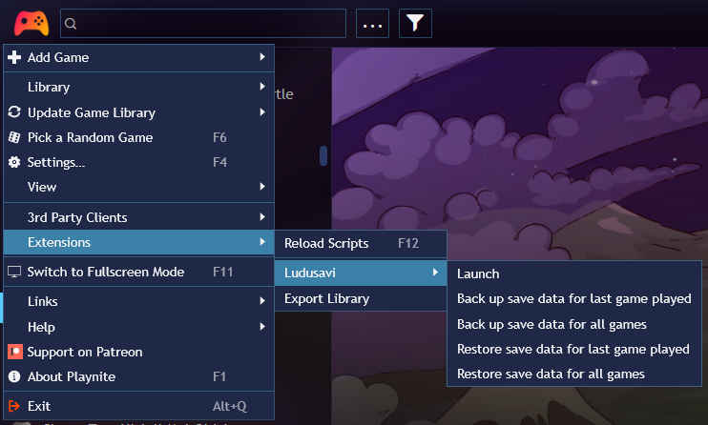708x425 pixels.
Task: Expand the View submenu arrow
Action: (262, 187)
